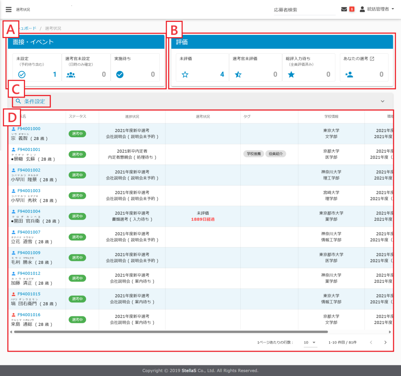The width and height of the screenshot is (401, 376).
Task: Click the ダッシュボード breadcrumb link
Action: [28, 28]
